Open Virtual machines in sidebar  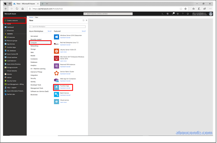coord(12,57)
